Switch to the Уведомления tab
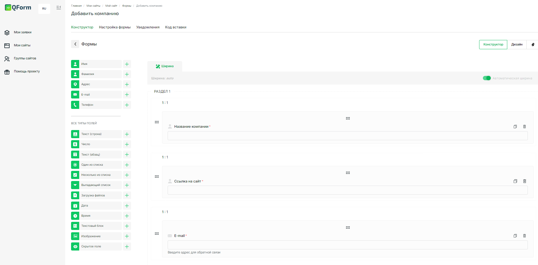538x265 pixels. click(148, 27)
